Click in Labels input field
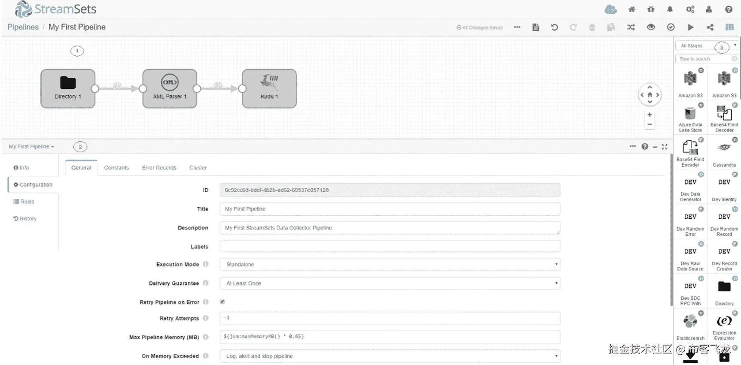The width and height of the screenshot is (741, 365). [390, 246]
